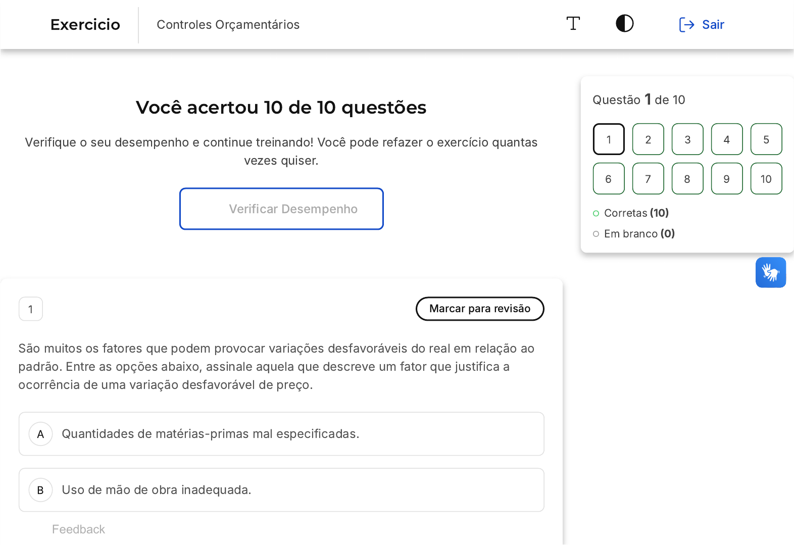This screenshot has height=545, width=794.
Task: Select answer option B radio circle
Action: [x=41, y=490]
